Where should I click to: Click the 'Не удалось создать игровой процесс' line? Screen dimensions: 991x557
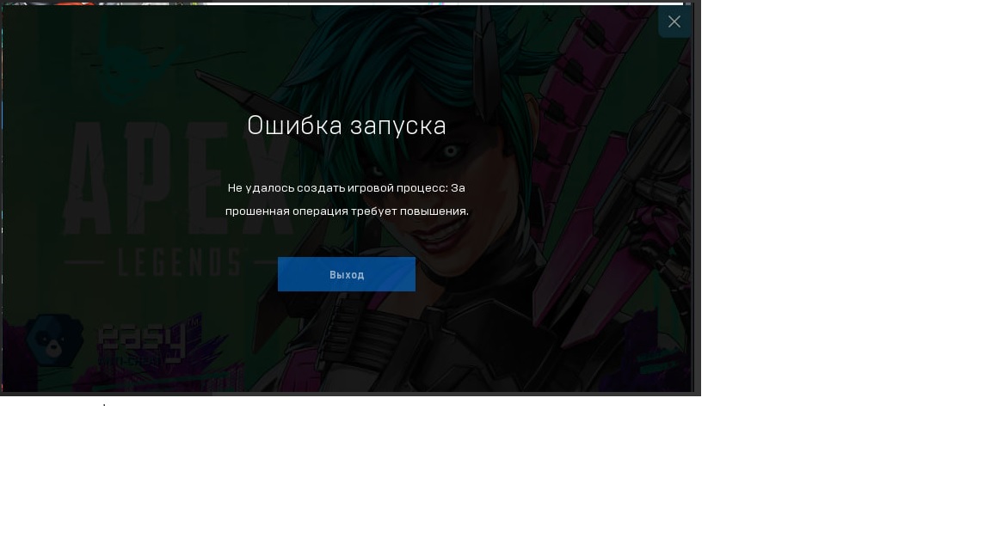pos(347,187)
